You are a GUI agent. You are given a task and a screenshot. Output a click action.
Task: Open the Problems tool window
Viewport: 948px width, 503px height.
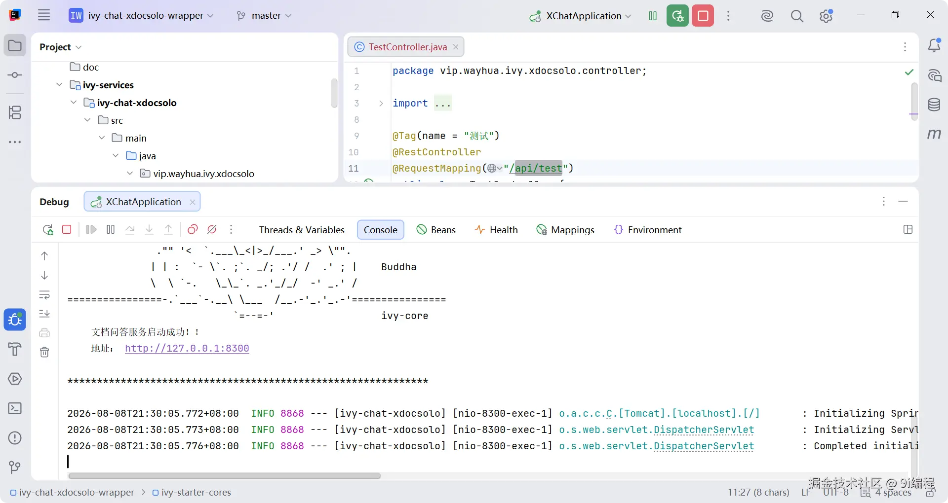tap(15, 438)
